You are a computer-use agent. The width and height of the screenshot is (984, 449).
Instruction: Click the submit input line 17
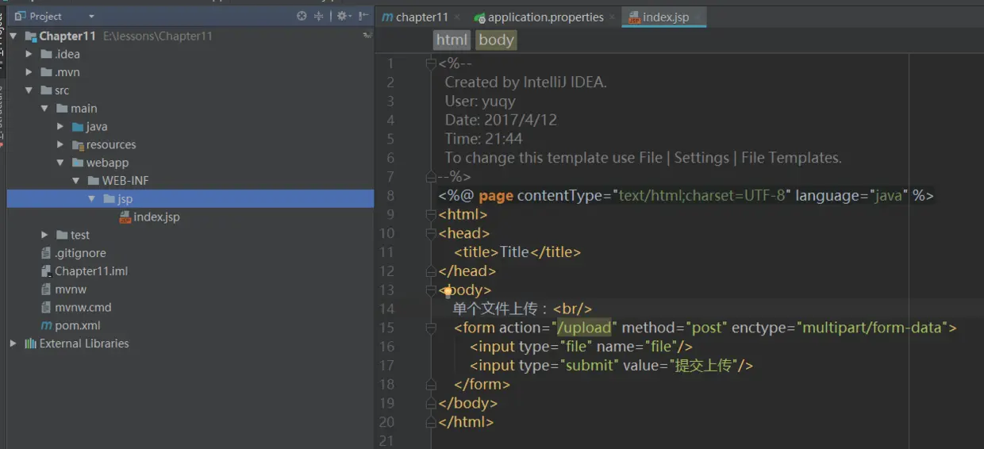[x=611, y=366]
